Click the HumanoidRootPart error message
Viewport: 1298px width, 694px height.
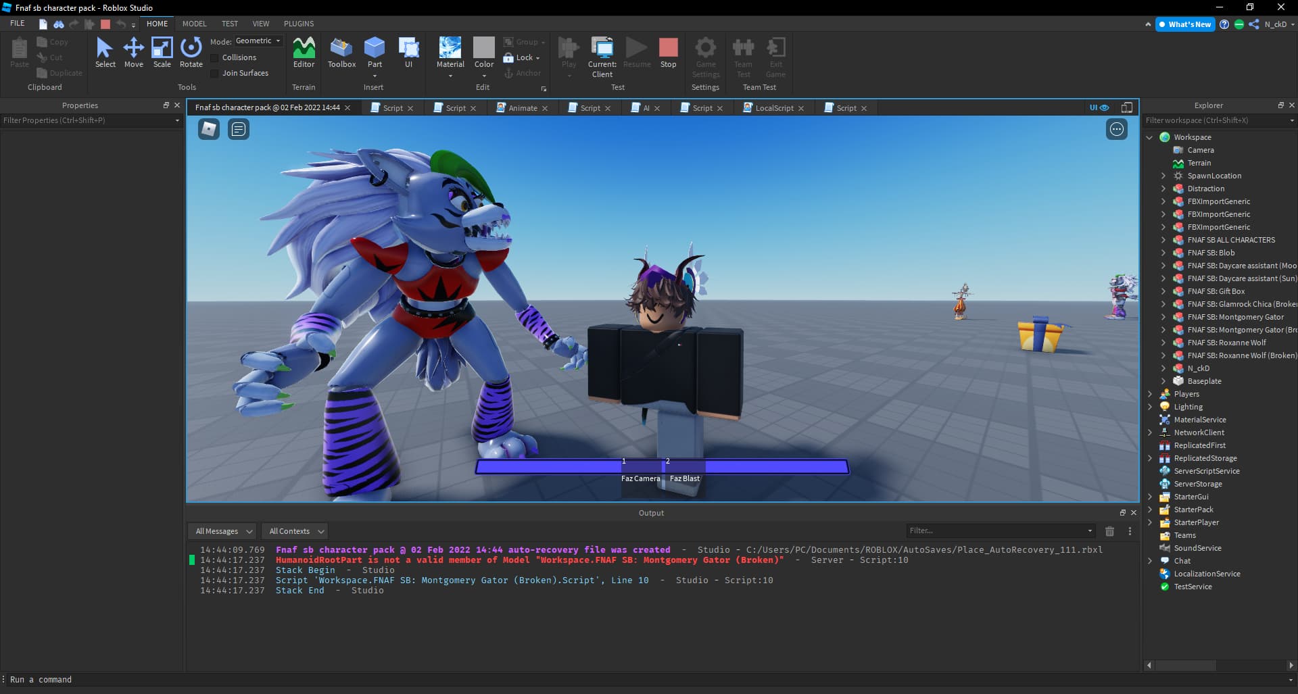[529, 560]
